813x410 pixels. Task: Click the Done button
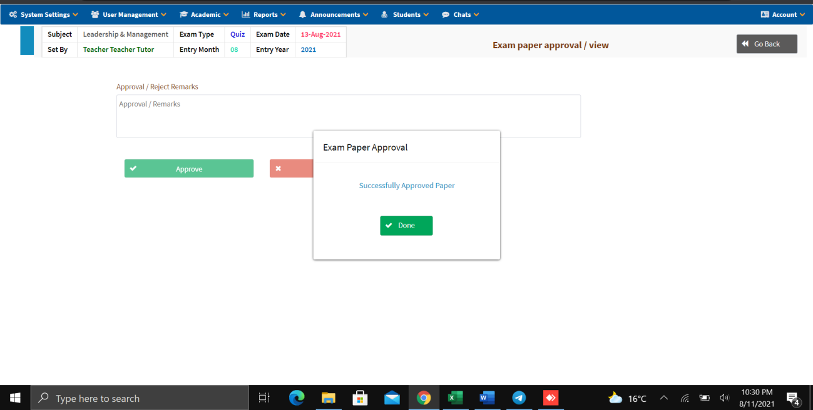406,226
